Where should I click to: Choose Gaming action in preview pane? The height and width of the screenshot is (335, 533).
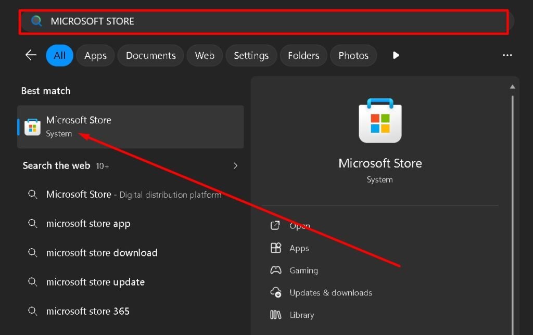coord(303,270)
